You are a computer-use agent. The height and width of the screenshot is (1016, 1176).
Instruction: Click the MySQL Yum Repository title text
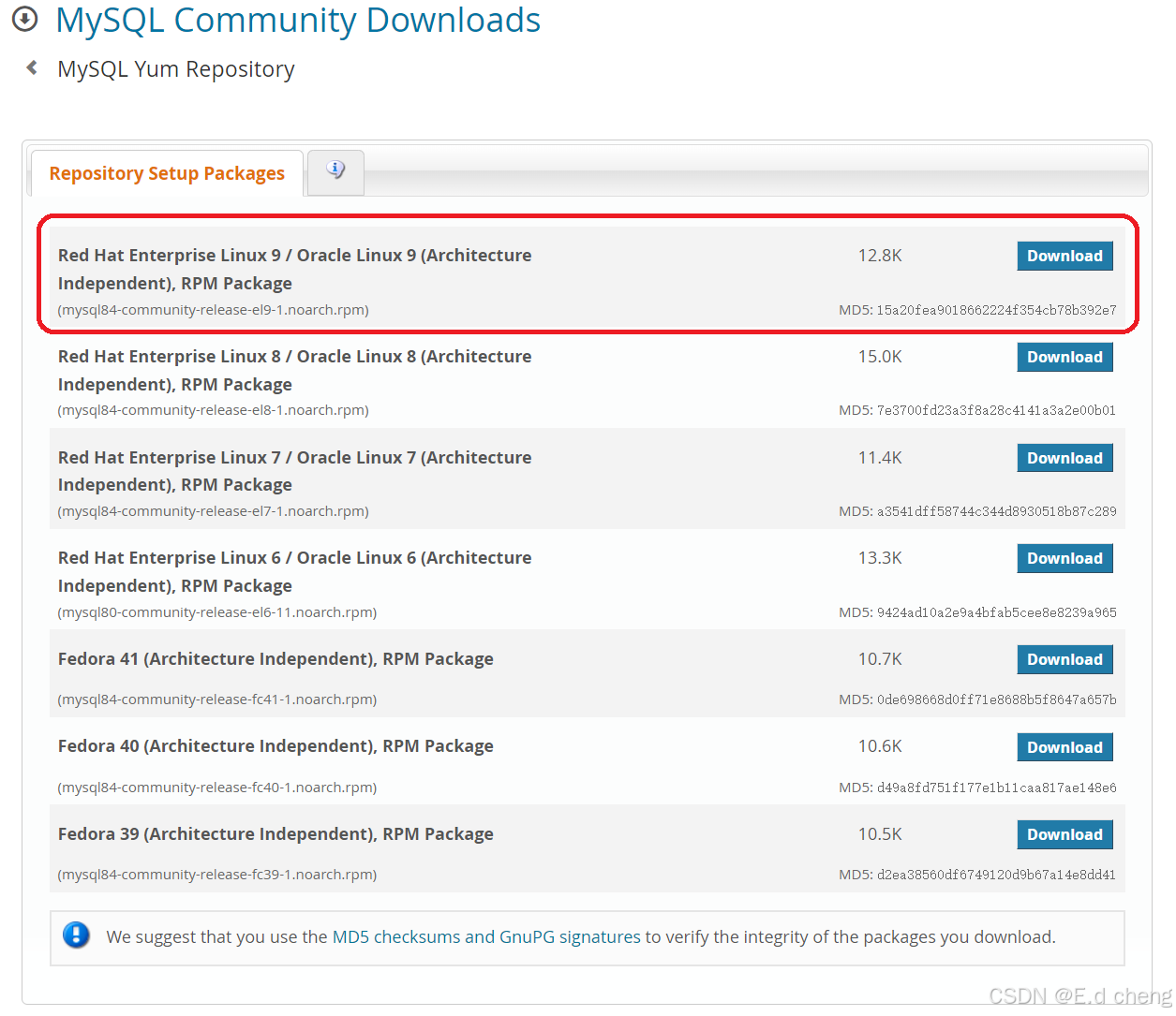(176, 69)
